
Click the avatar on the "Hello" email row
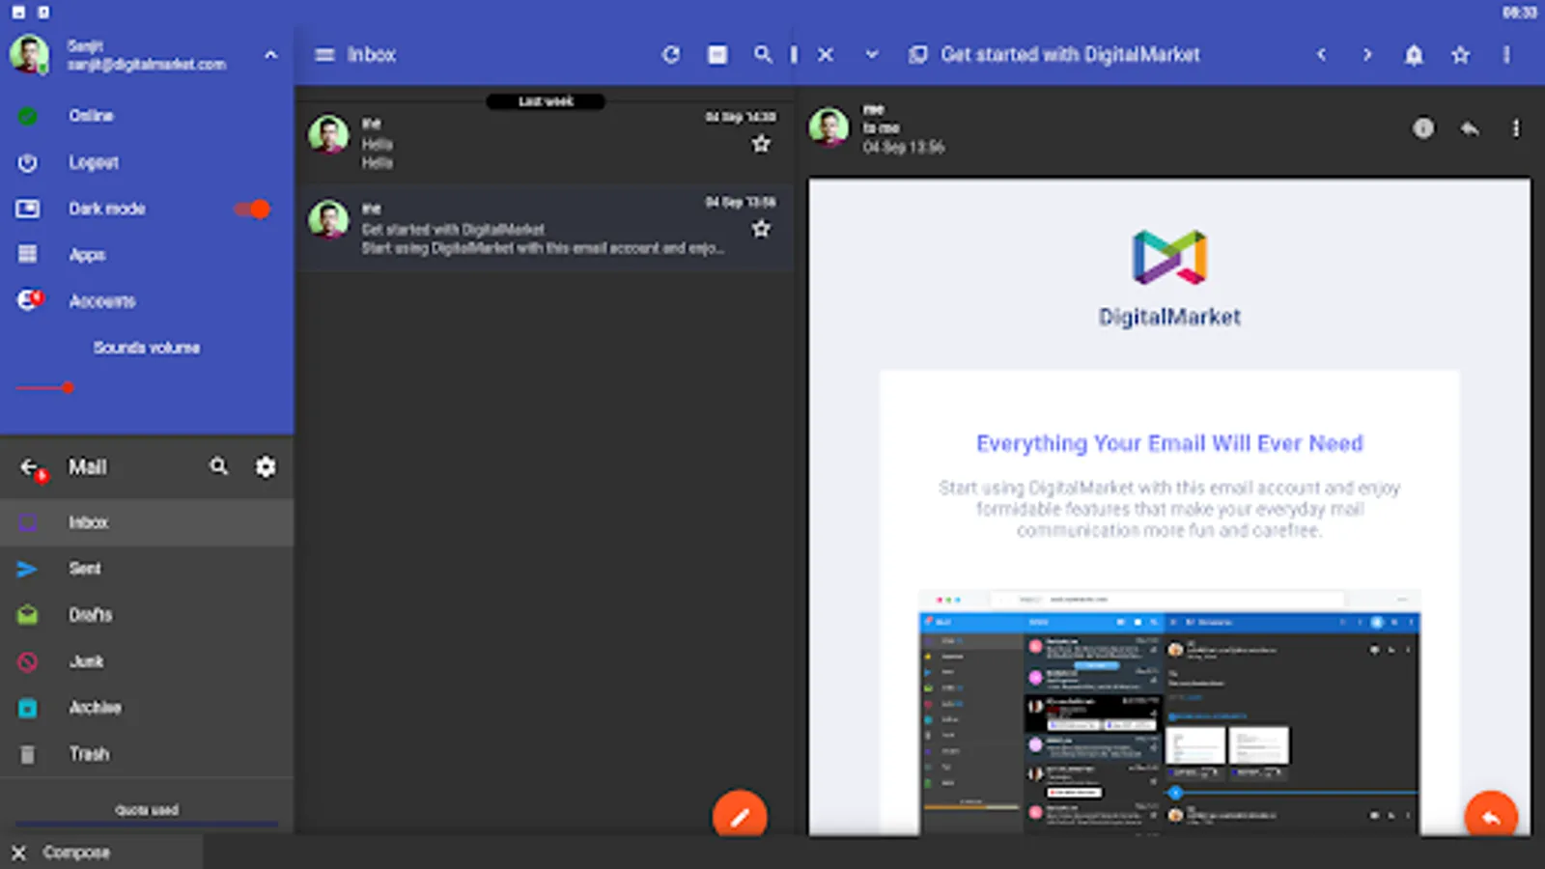[328, 134]
